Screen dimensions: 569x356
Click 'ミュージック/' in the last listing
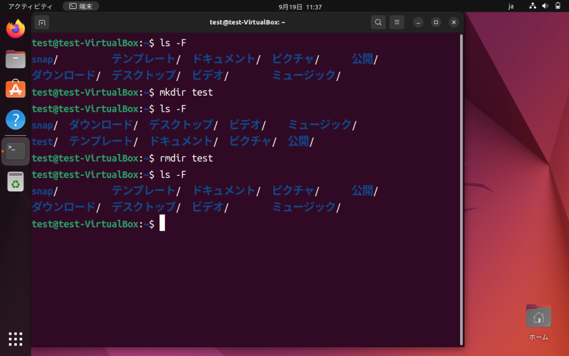pos(306,207)
